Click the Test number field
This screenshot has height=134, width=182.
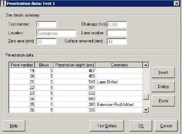(x=46, y=24)
